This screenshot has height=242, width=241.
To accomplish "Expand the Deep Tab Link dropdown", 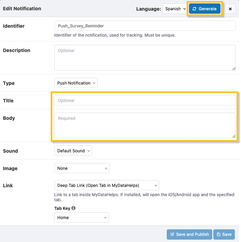I will pyautogui.click(x=106, y=186).
